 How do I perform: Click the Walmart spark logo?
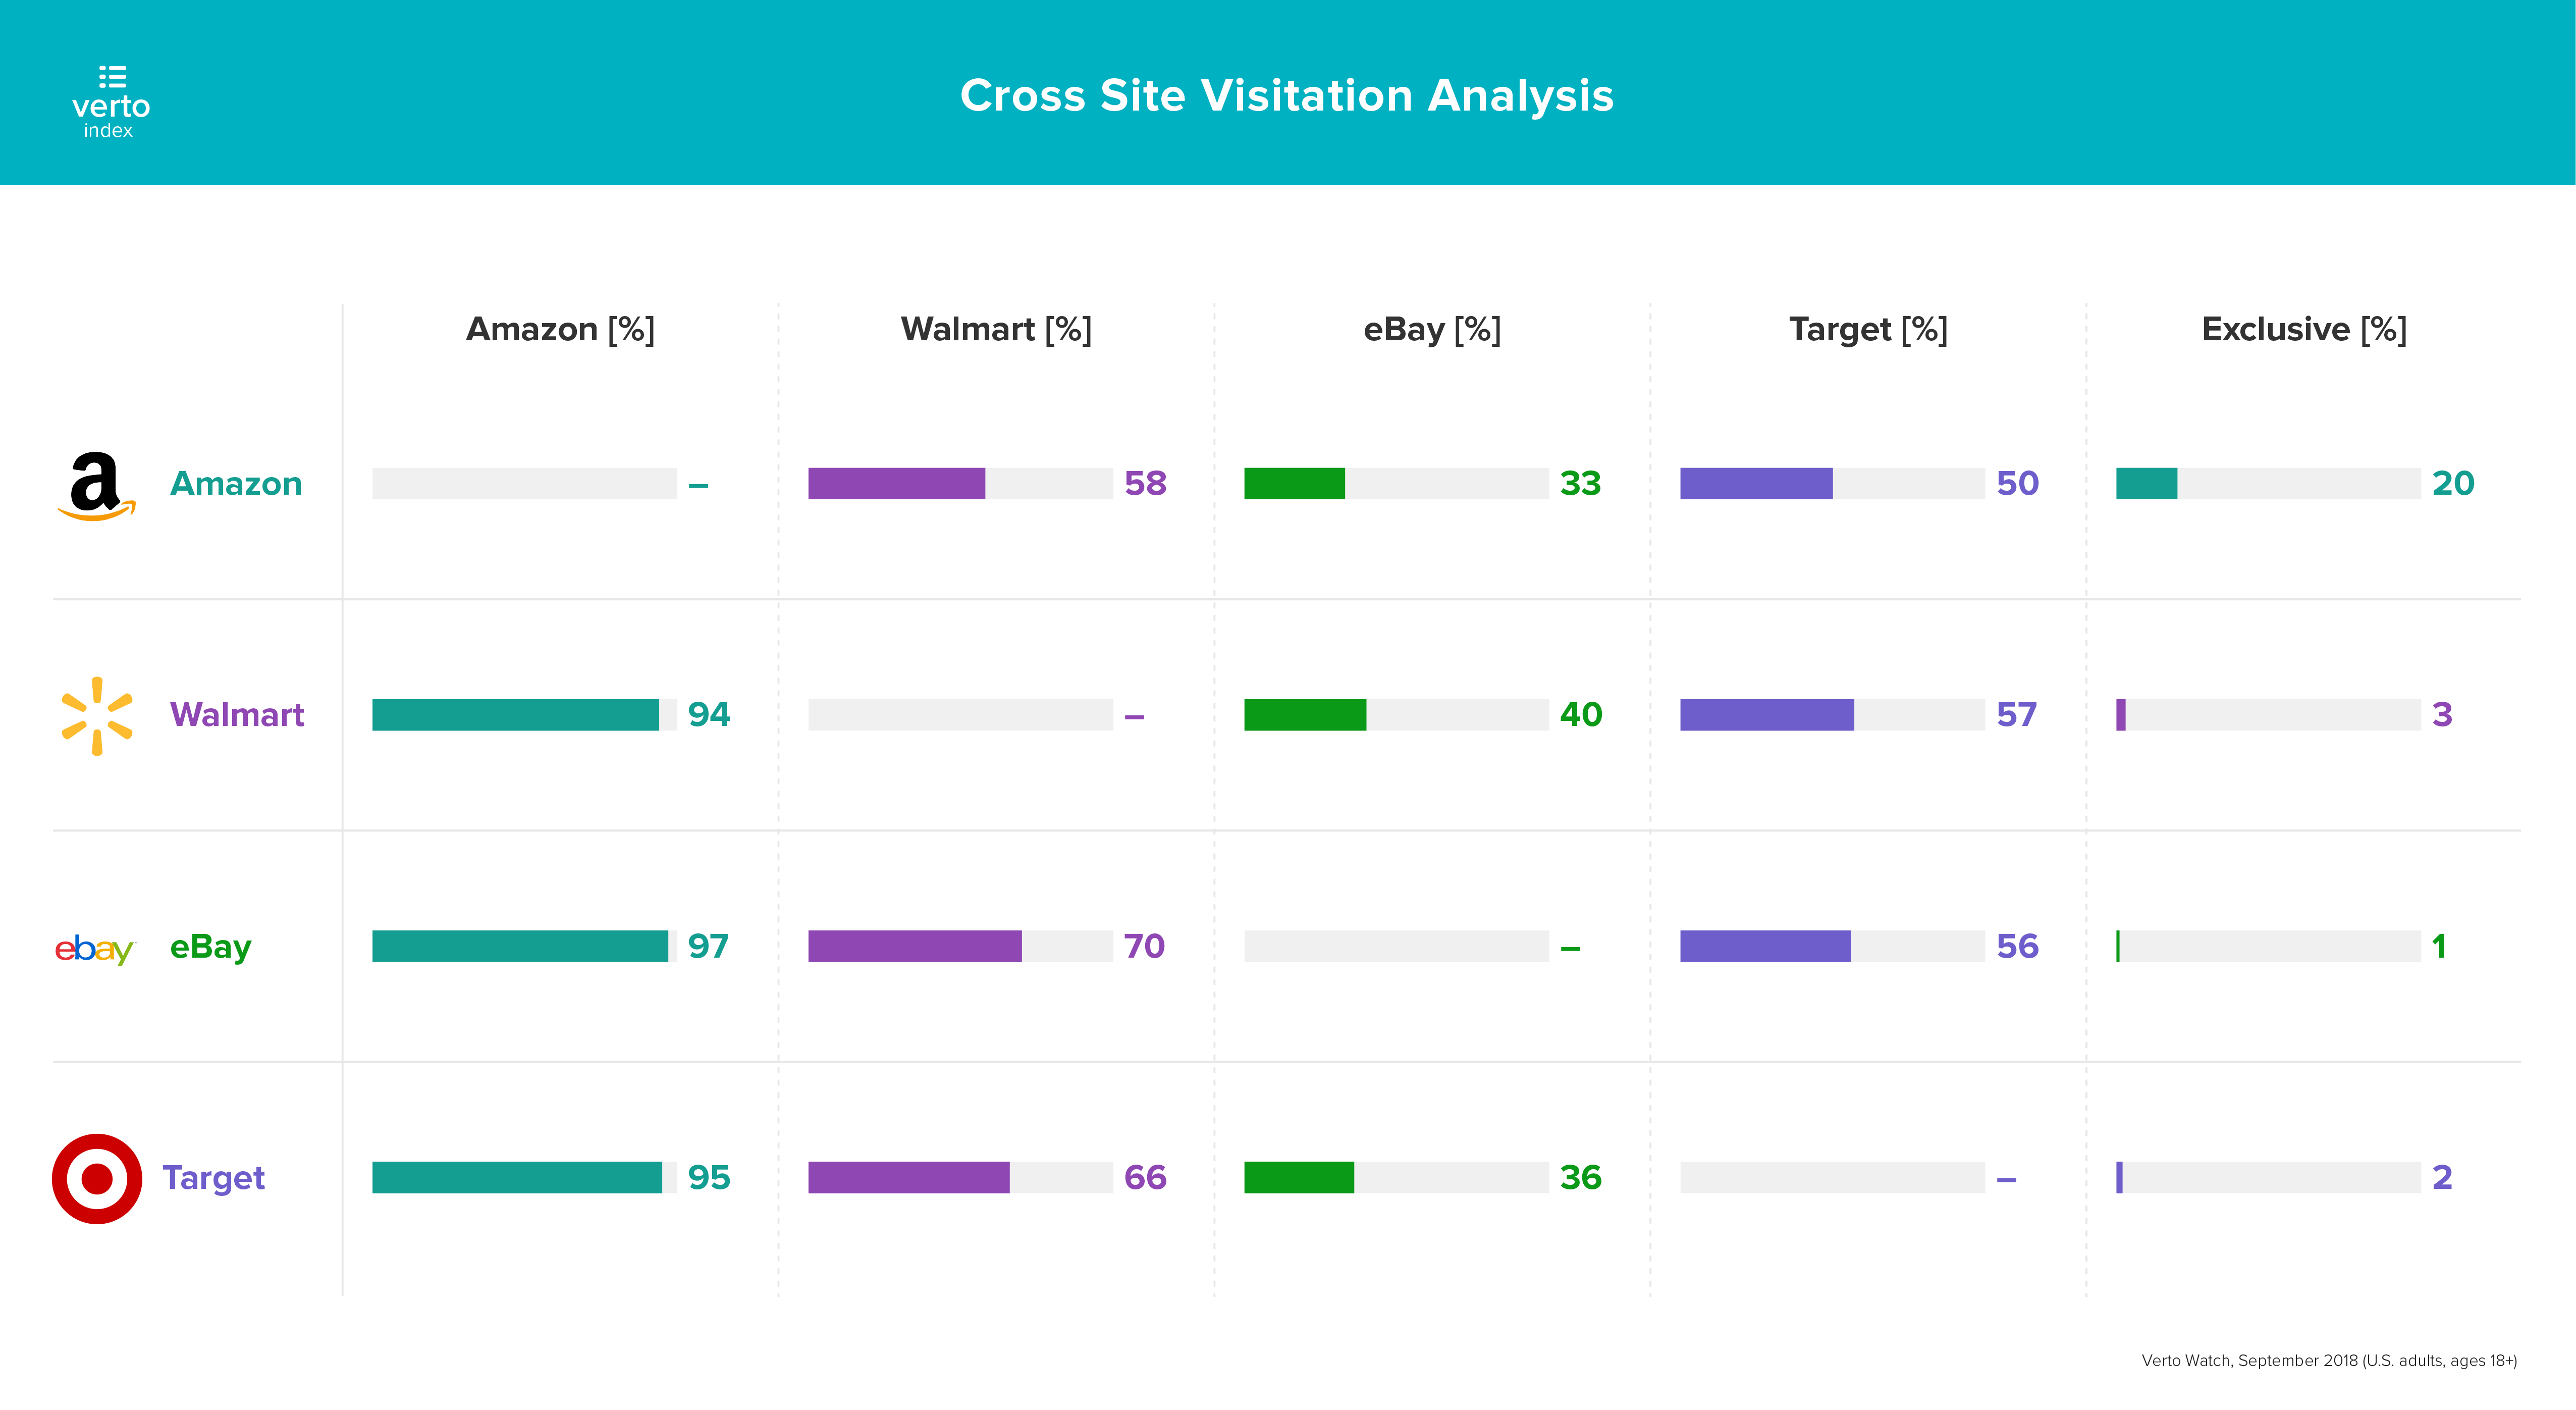tap(97, 716)
